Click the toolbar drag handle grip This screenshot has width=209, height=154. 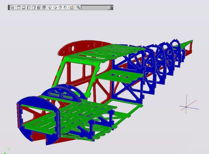9,8
